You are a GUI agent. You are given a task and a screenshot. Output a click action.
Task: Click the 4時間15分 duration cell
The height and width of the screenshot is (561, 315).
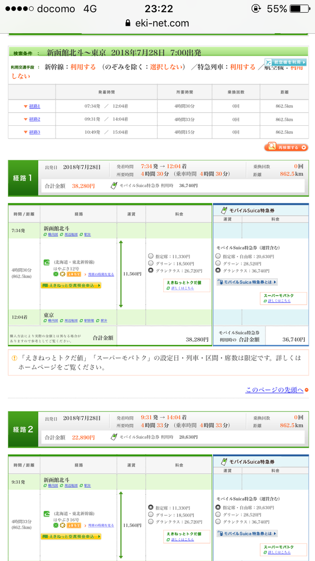click(x=185, y=132)
